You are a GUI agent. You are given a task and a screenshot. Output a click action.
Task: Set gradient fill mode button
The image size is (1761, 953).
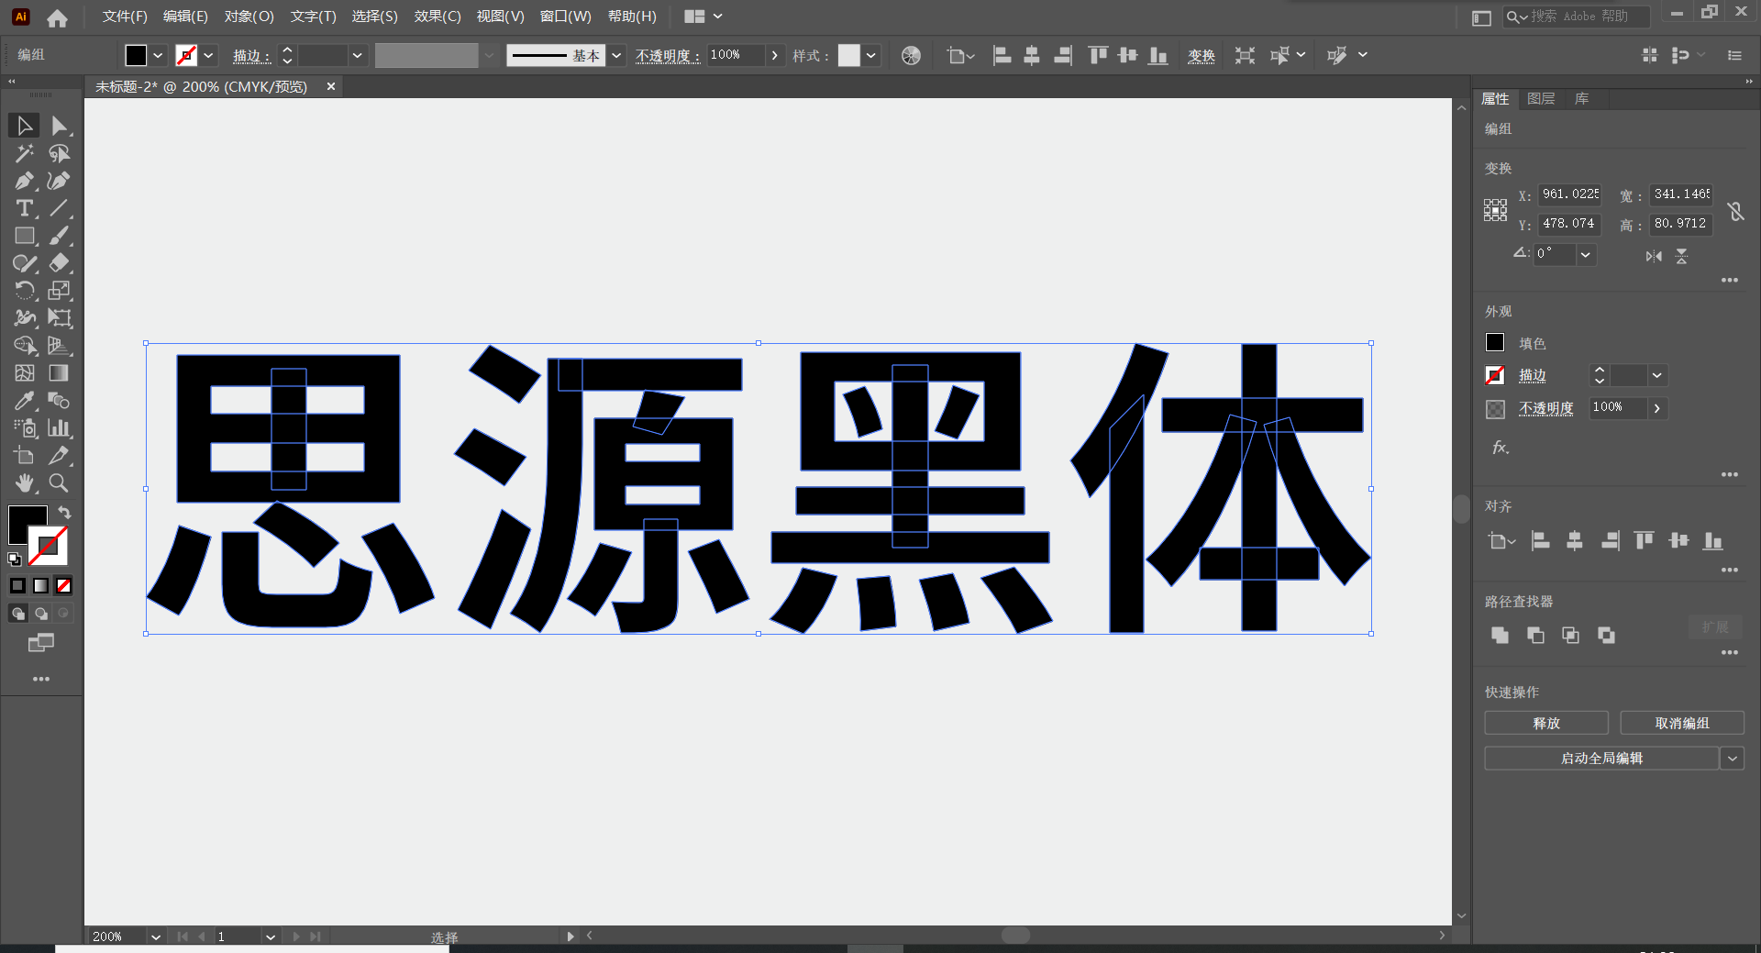click(x=40, y=585)
